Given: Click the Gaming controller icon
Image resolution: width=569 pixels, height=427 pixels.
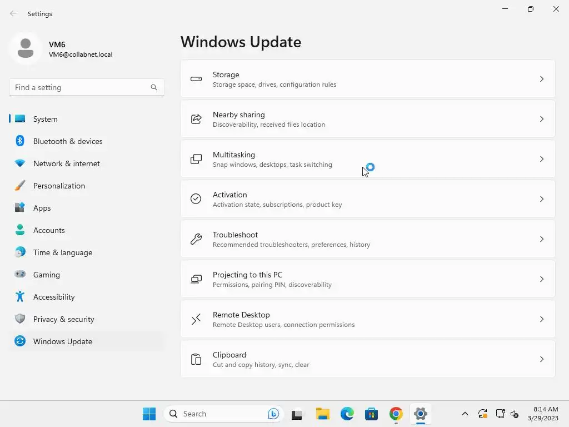Looking at the screenshot, I should coord(20,274).
